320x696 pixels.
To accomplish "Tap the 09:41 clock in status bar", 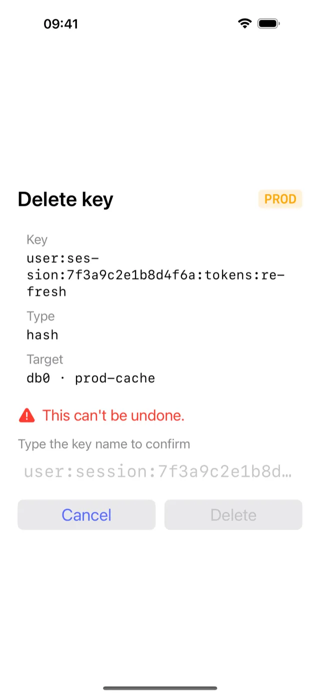I will pos(60,24).
